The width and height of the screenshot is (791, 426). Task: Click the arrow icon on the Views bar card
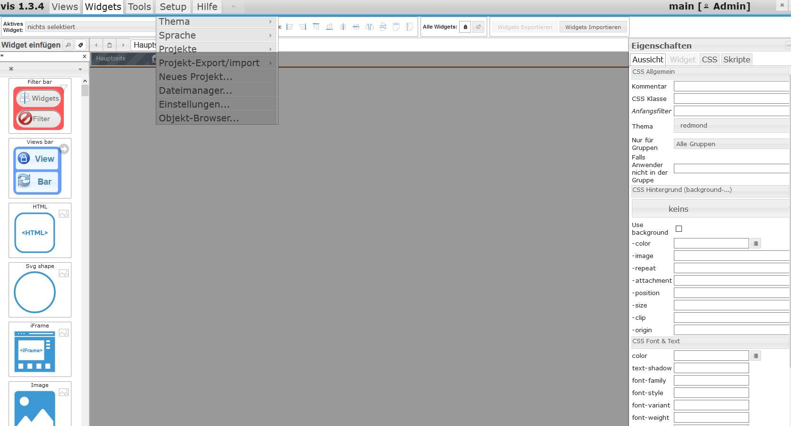pyautogui.click(x=64, y=149)
